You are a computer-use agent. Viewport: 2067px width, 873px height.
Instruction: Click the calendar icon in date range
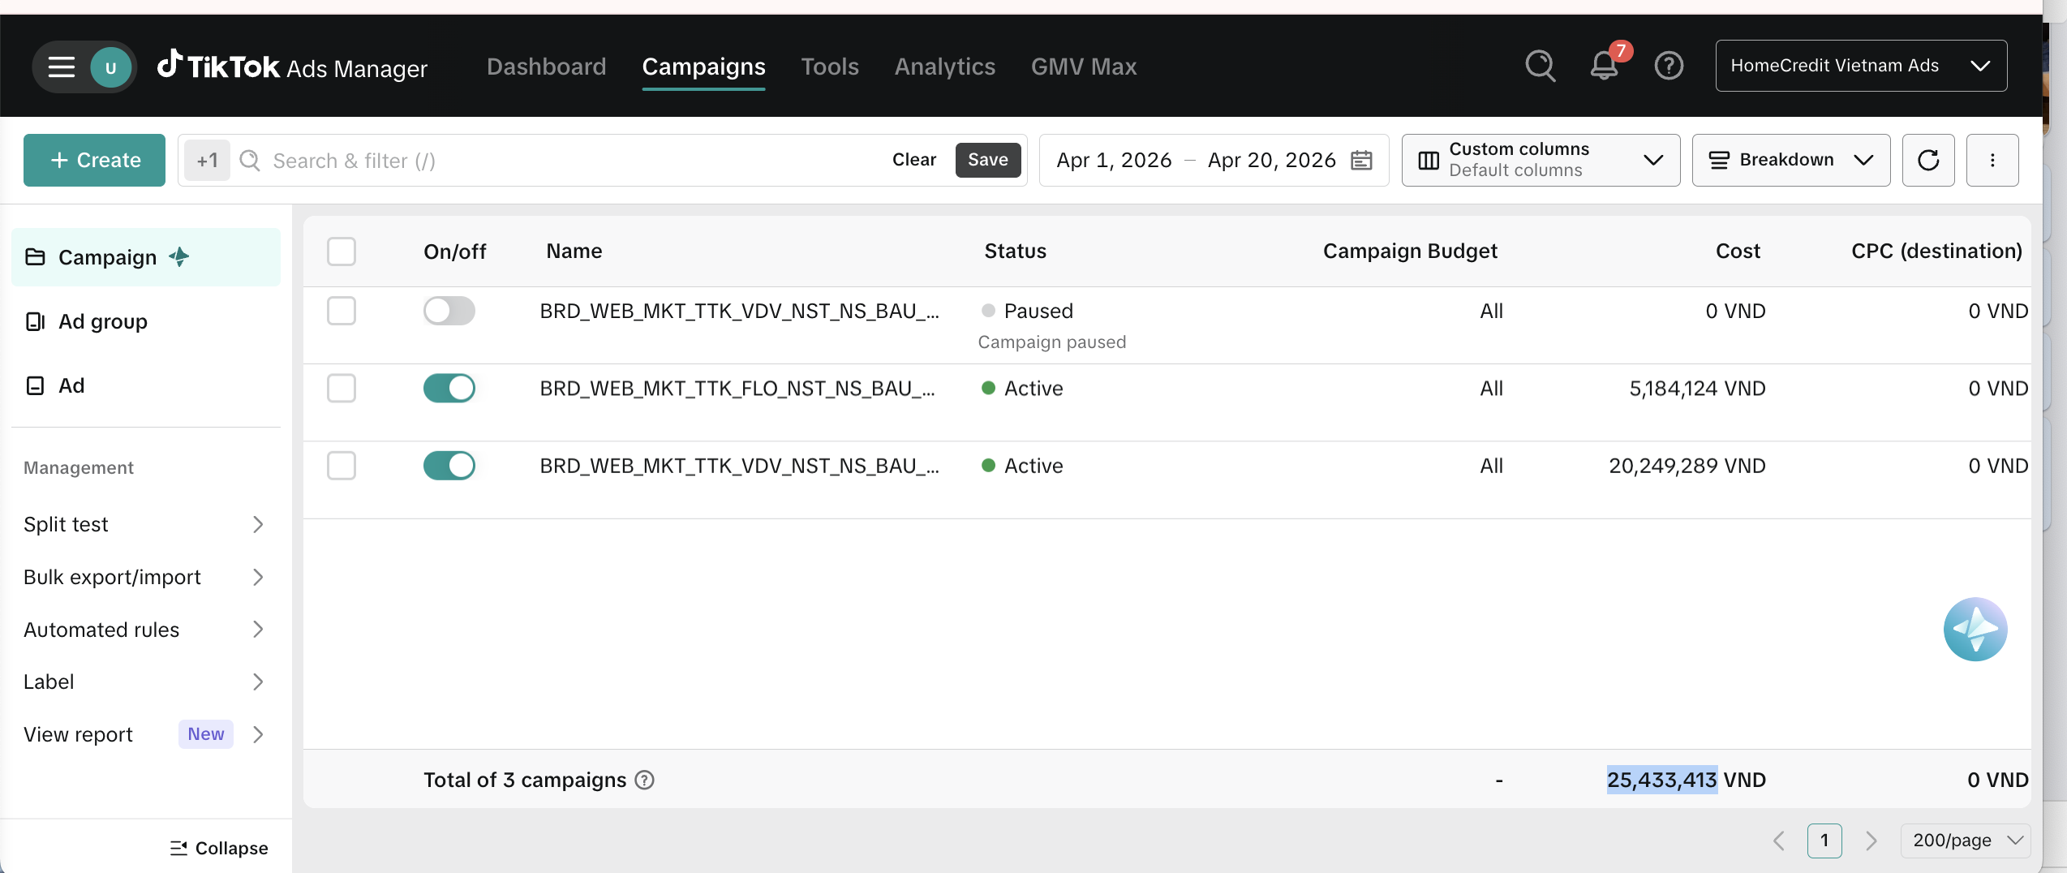[1362, 160]
